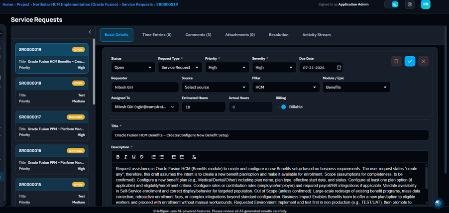449x213 pixels.
Task: Select the SR0000015 request card
Action: 52,192
